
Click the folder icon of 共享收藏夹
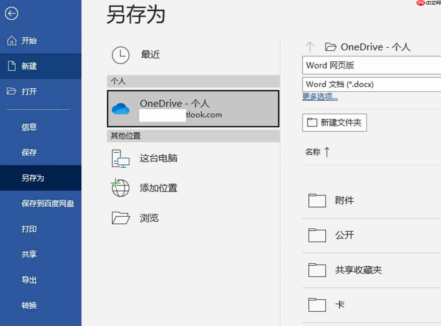[x=317, y=270]
